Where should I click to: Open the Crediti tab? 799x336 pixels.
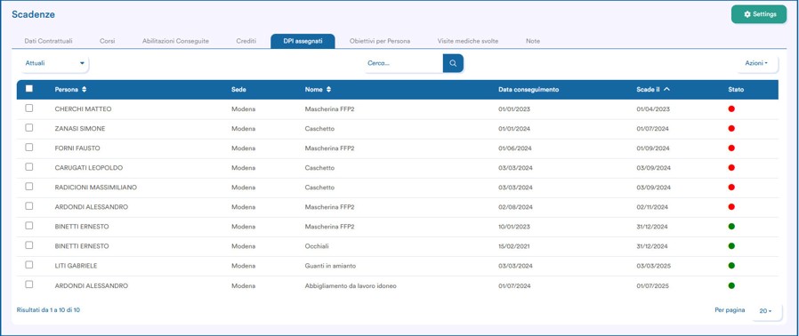[x=246, y=41]
